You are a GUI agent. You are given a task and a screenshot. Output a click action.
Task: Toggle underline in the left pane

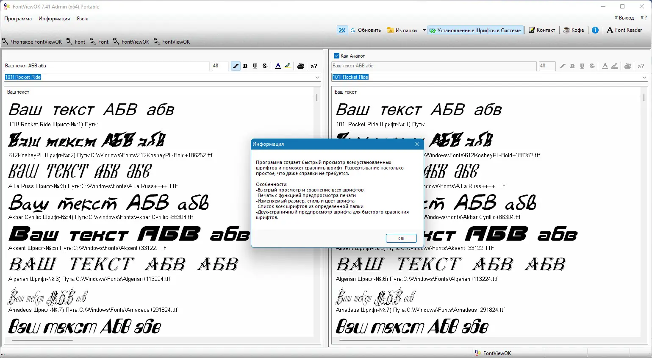255,66
